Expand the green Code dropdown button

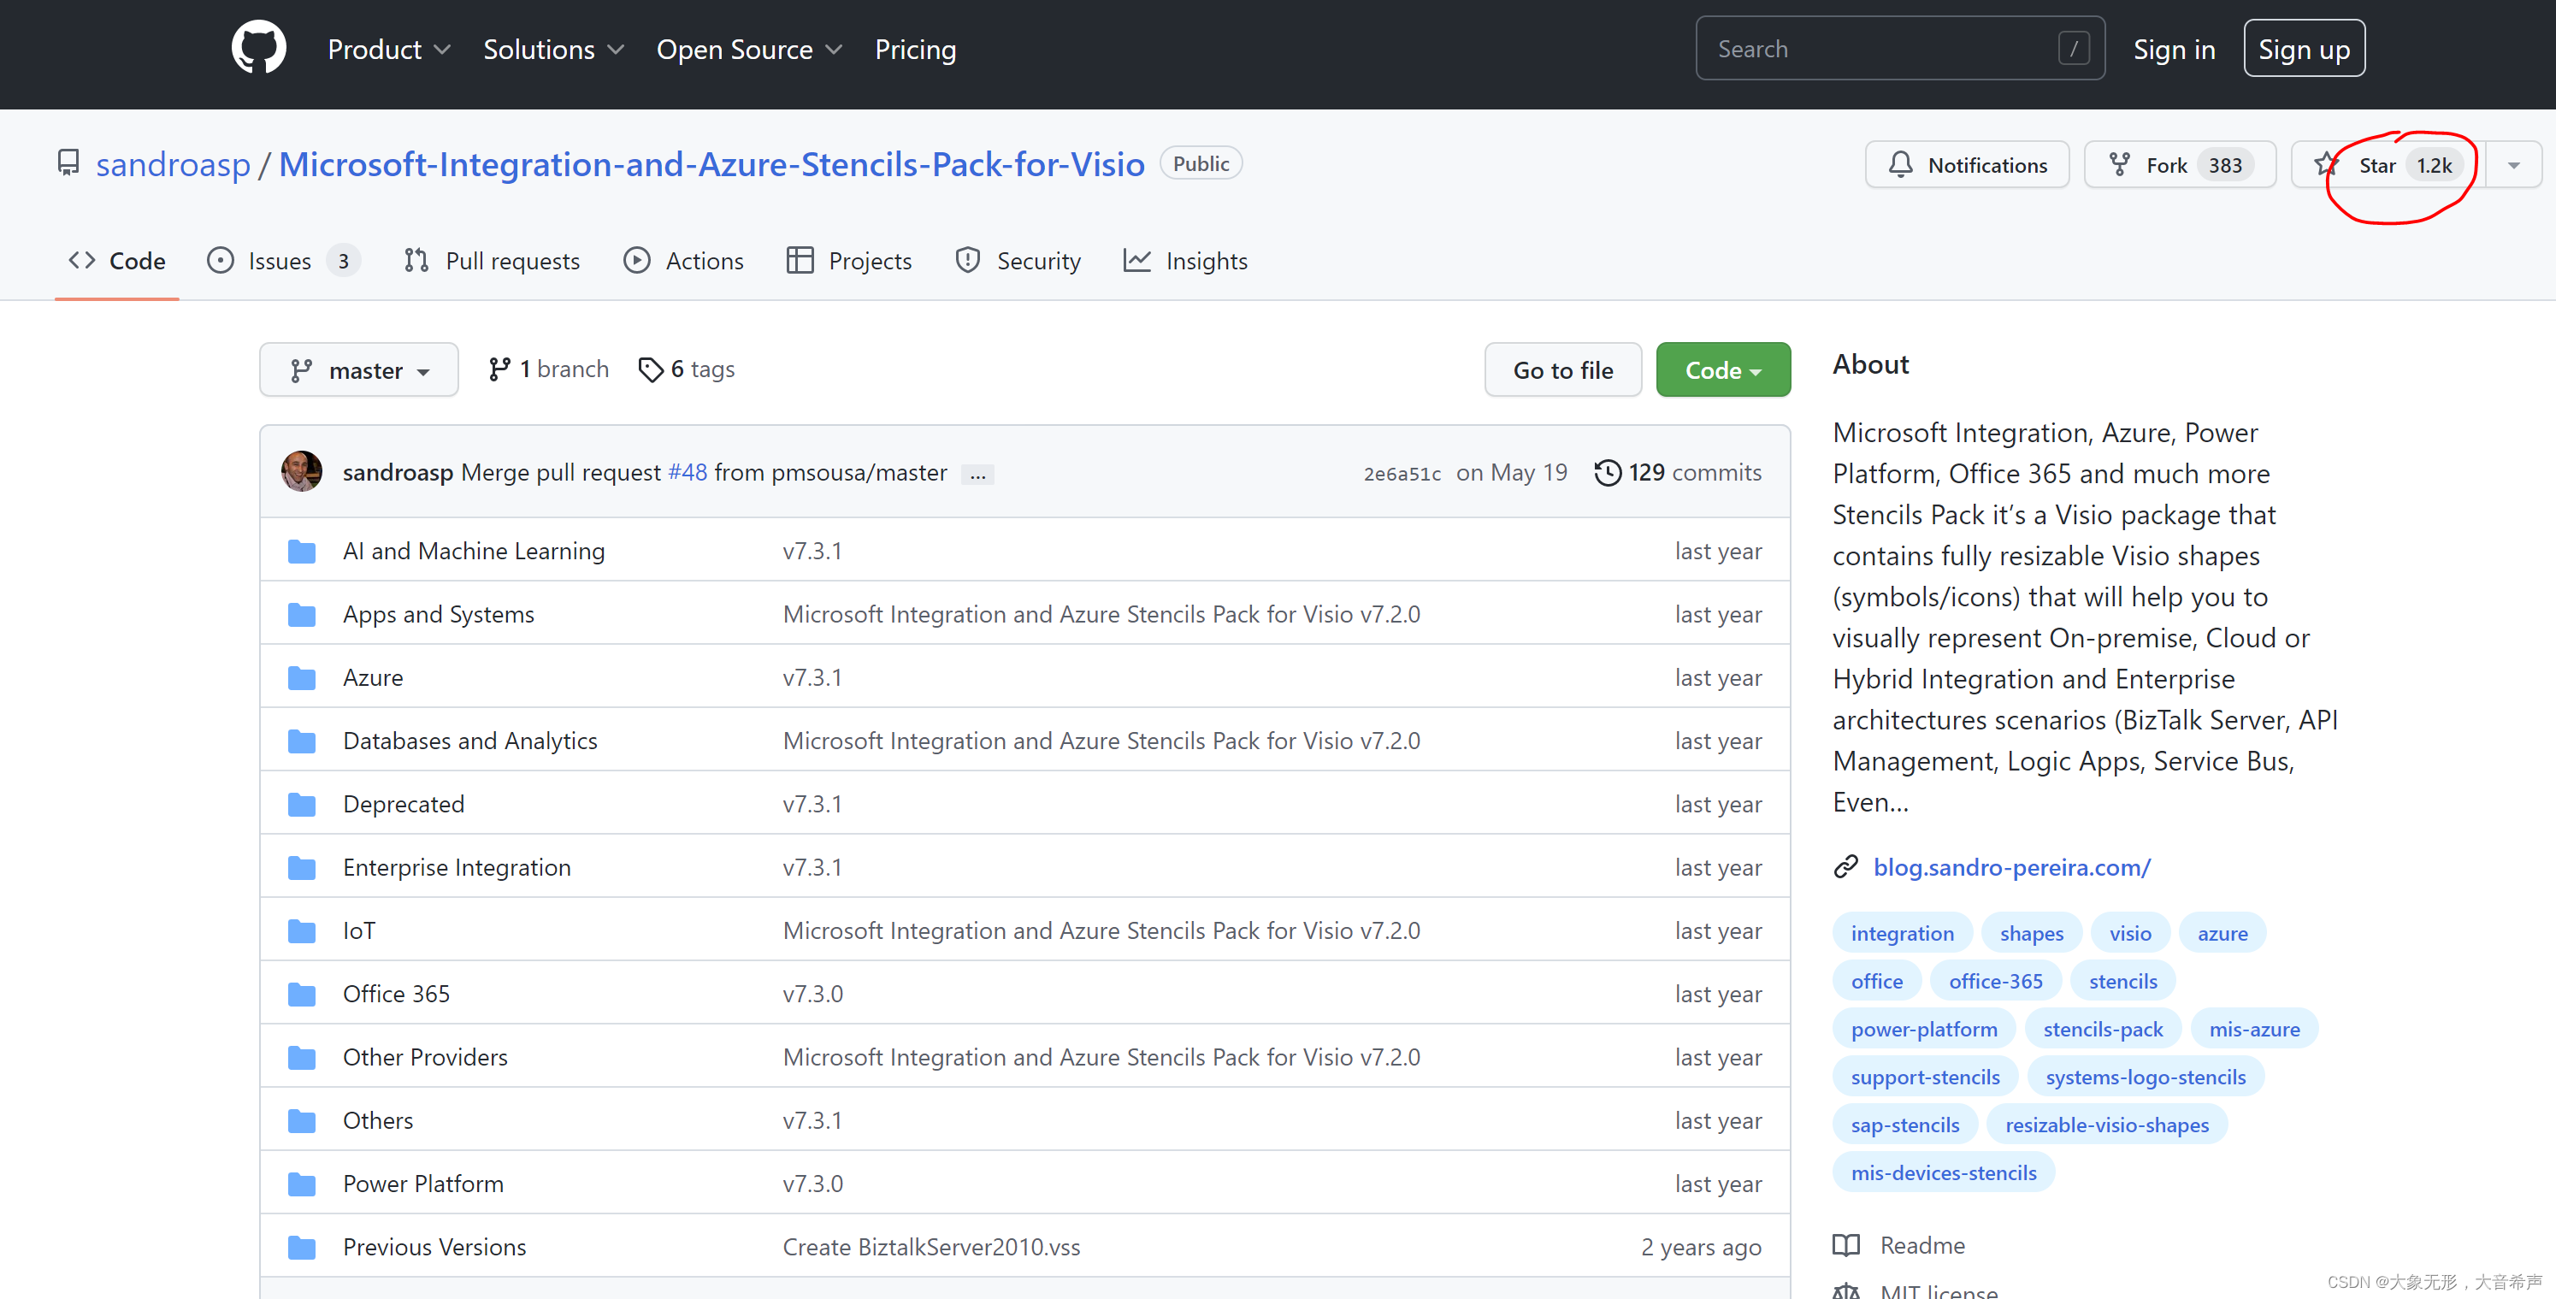tap(1721, 370)
